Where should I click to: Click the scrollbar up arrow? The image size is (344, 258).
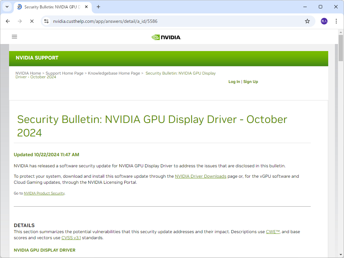pos(341,32)
